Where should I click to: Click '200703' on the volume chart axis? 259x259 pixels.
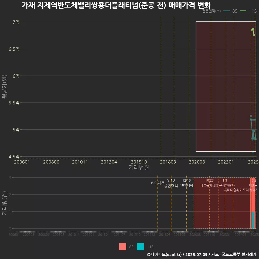tap(29, 234)
